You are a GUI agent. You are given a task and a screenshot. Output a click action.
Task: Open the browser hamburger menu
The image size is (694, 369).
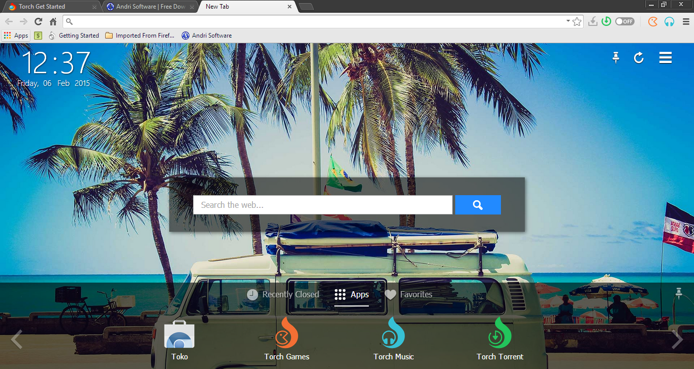(x=686, y=21)
